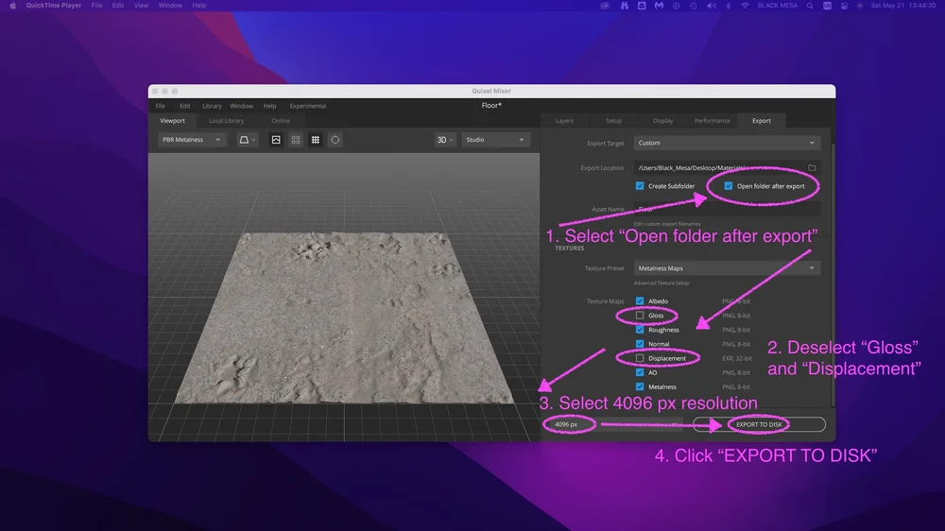Toggle the four-square tiling icon
945x531 pixels.
(295, 140)
